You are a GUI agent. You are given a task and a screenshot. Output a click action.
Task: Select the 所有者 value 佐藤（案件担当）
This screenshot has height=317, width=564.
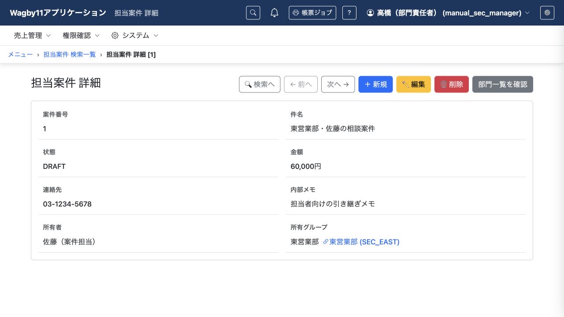click(x=70, y=242)
